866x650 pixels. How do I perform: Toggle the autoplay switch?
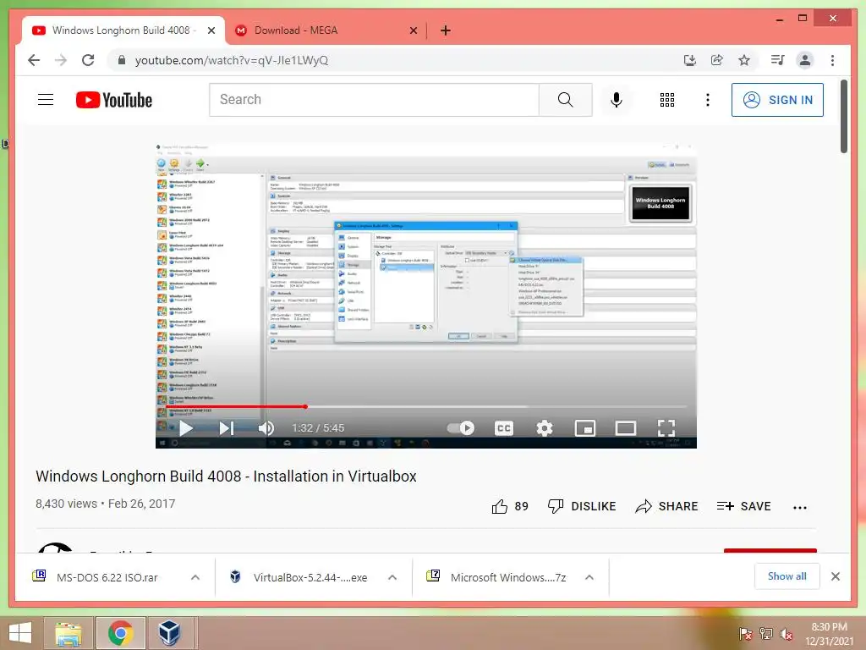tap(461, 428)
